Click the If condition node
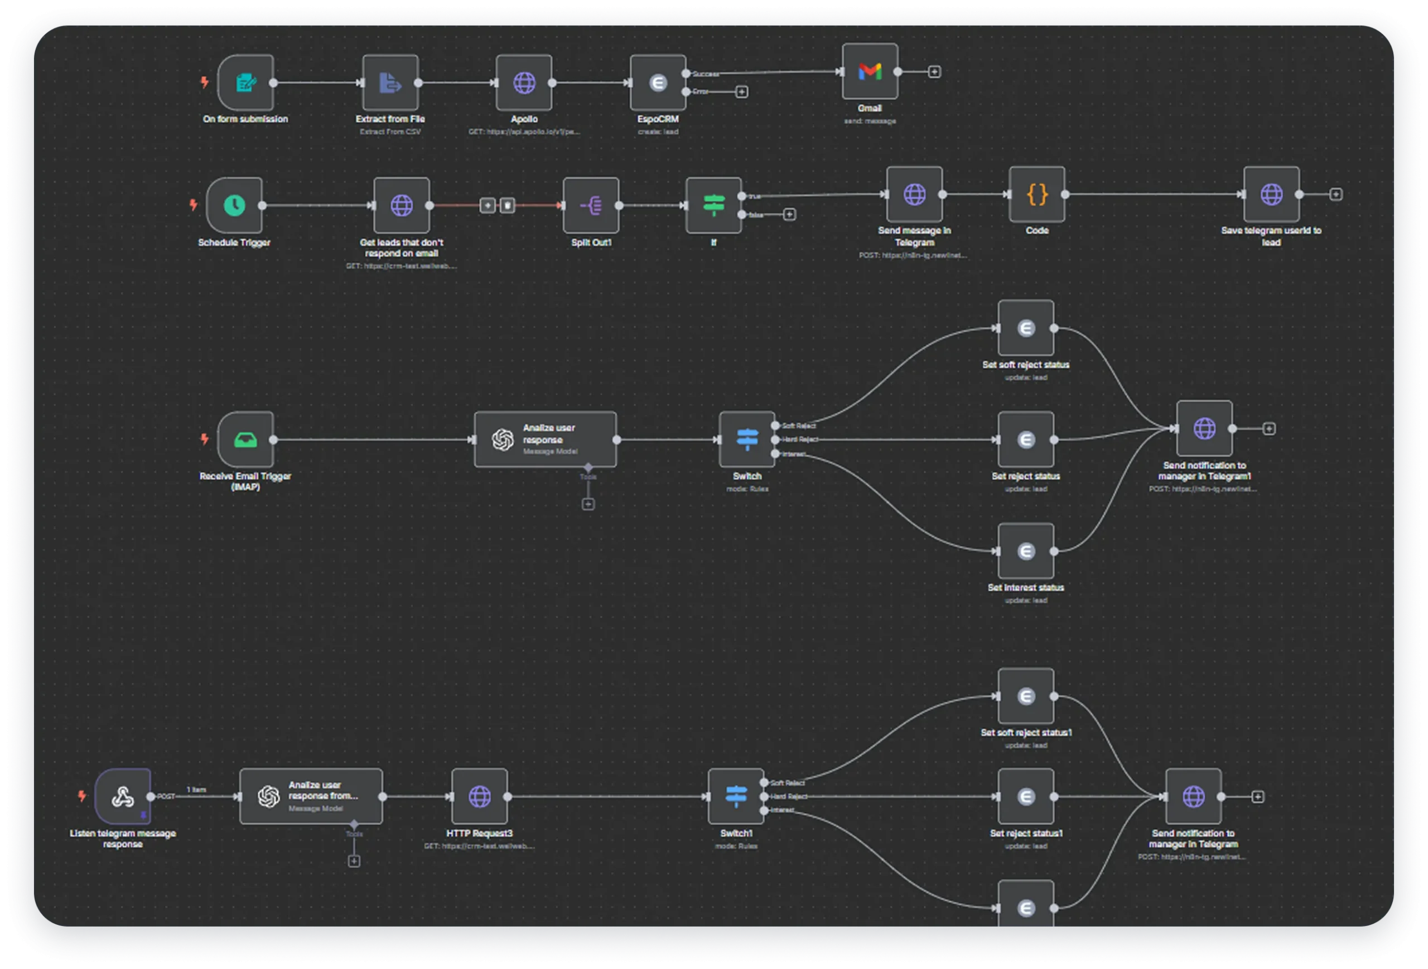 tap(713, 205)
